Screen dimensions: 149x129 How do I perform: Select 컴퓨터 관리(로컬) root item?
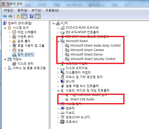click(20, 23)
